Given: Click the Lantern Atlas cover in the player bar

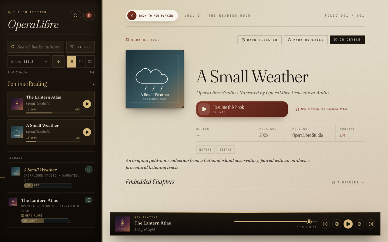Looking at the screenshot, I should tap(122, 224).
